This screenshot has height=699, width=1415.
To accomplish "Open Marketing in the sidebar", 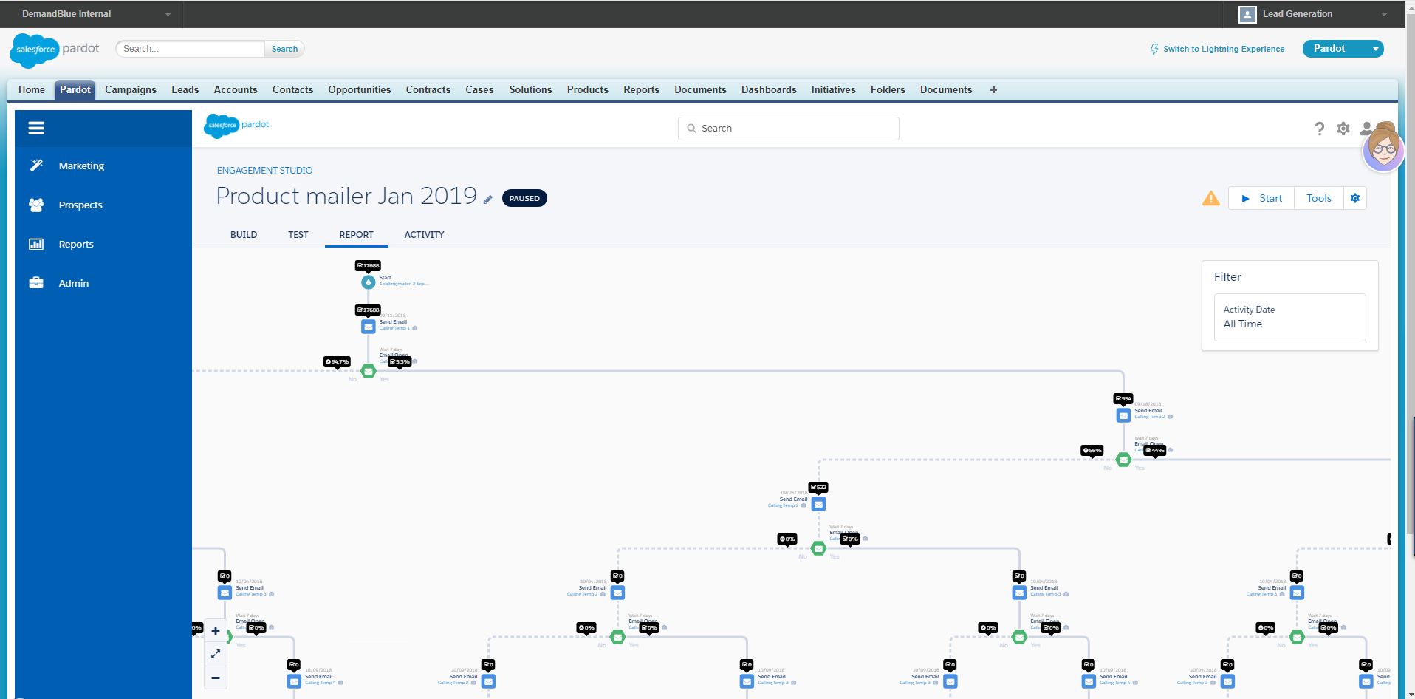I will pyautogui.click(x=81, y=166).
